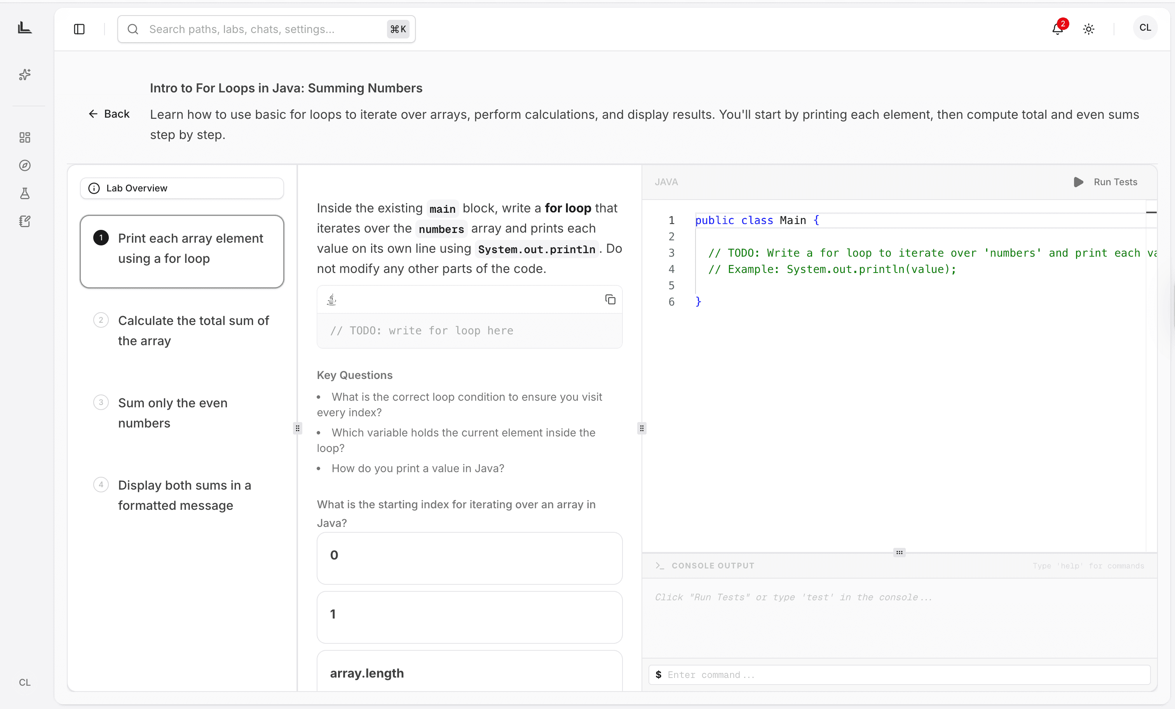The height and width of the screenshot is (709, 1175).
Task: Open the notifications bell
Action: point(1057,29)
